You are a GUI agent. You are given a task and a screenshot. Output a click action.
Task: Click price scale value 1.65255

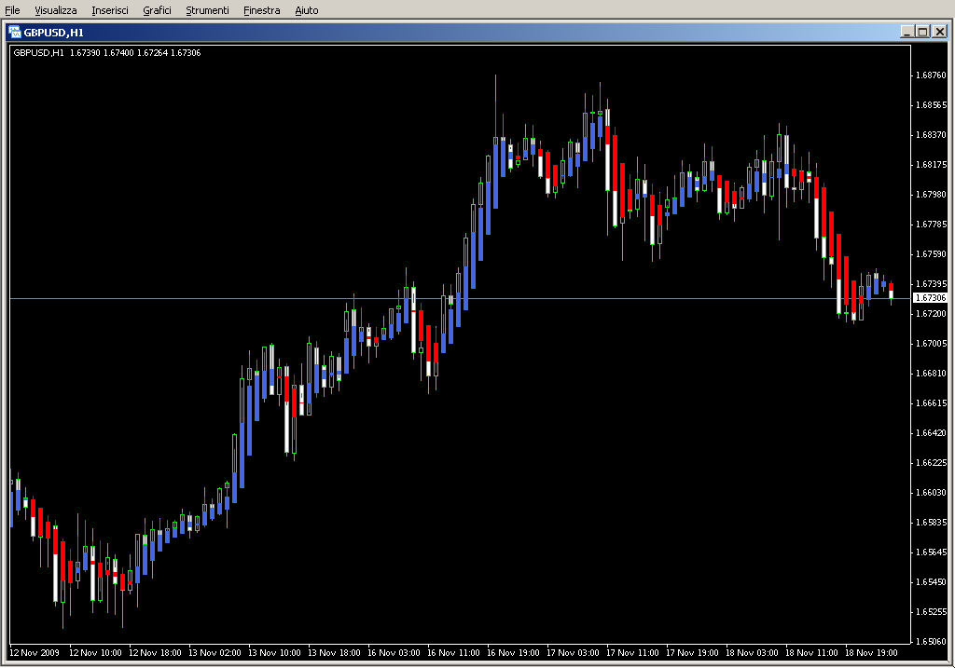[932, 612]
